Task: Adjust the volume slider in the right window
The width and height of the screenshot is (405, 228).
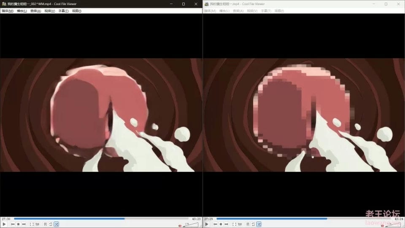Action: pyautogui.click(x=393, y=225)
